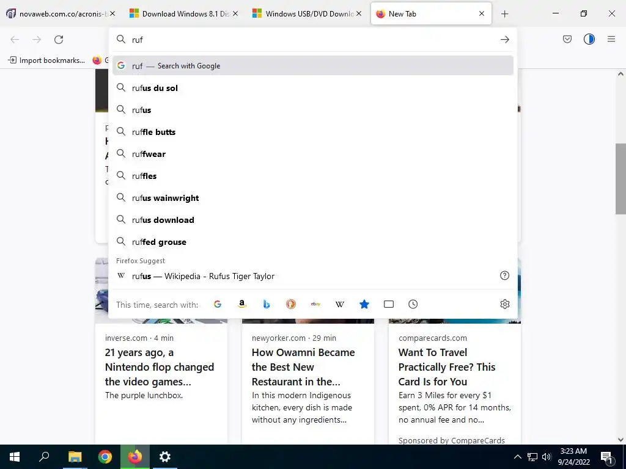Screen dimensions: 626x469
Task: Open the Firefox application menu
Action: point(611,39)
